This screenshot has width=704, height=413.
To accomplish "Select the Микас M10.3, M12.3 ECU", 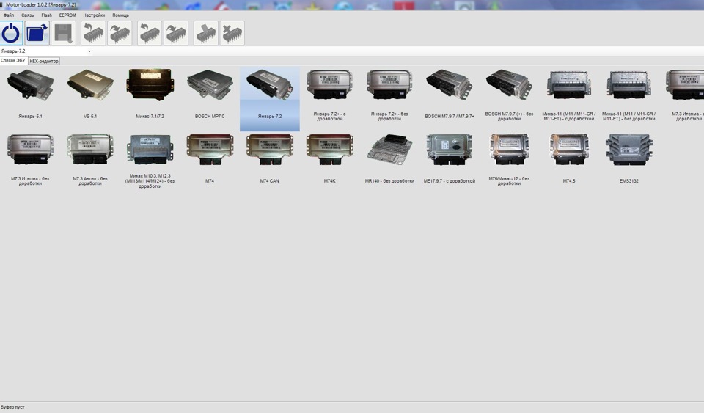I will tap(150, 161).
